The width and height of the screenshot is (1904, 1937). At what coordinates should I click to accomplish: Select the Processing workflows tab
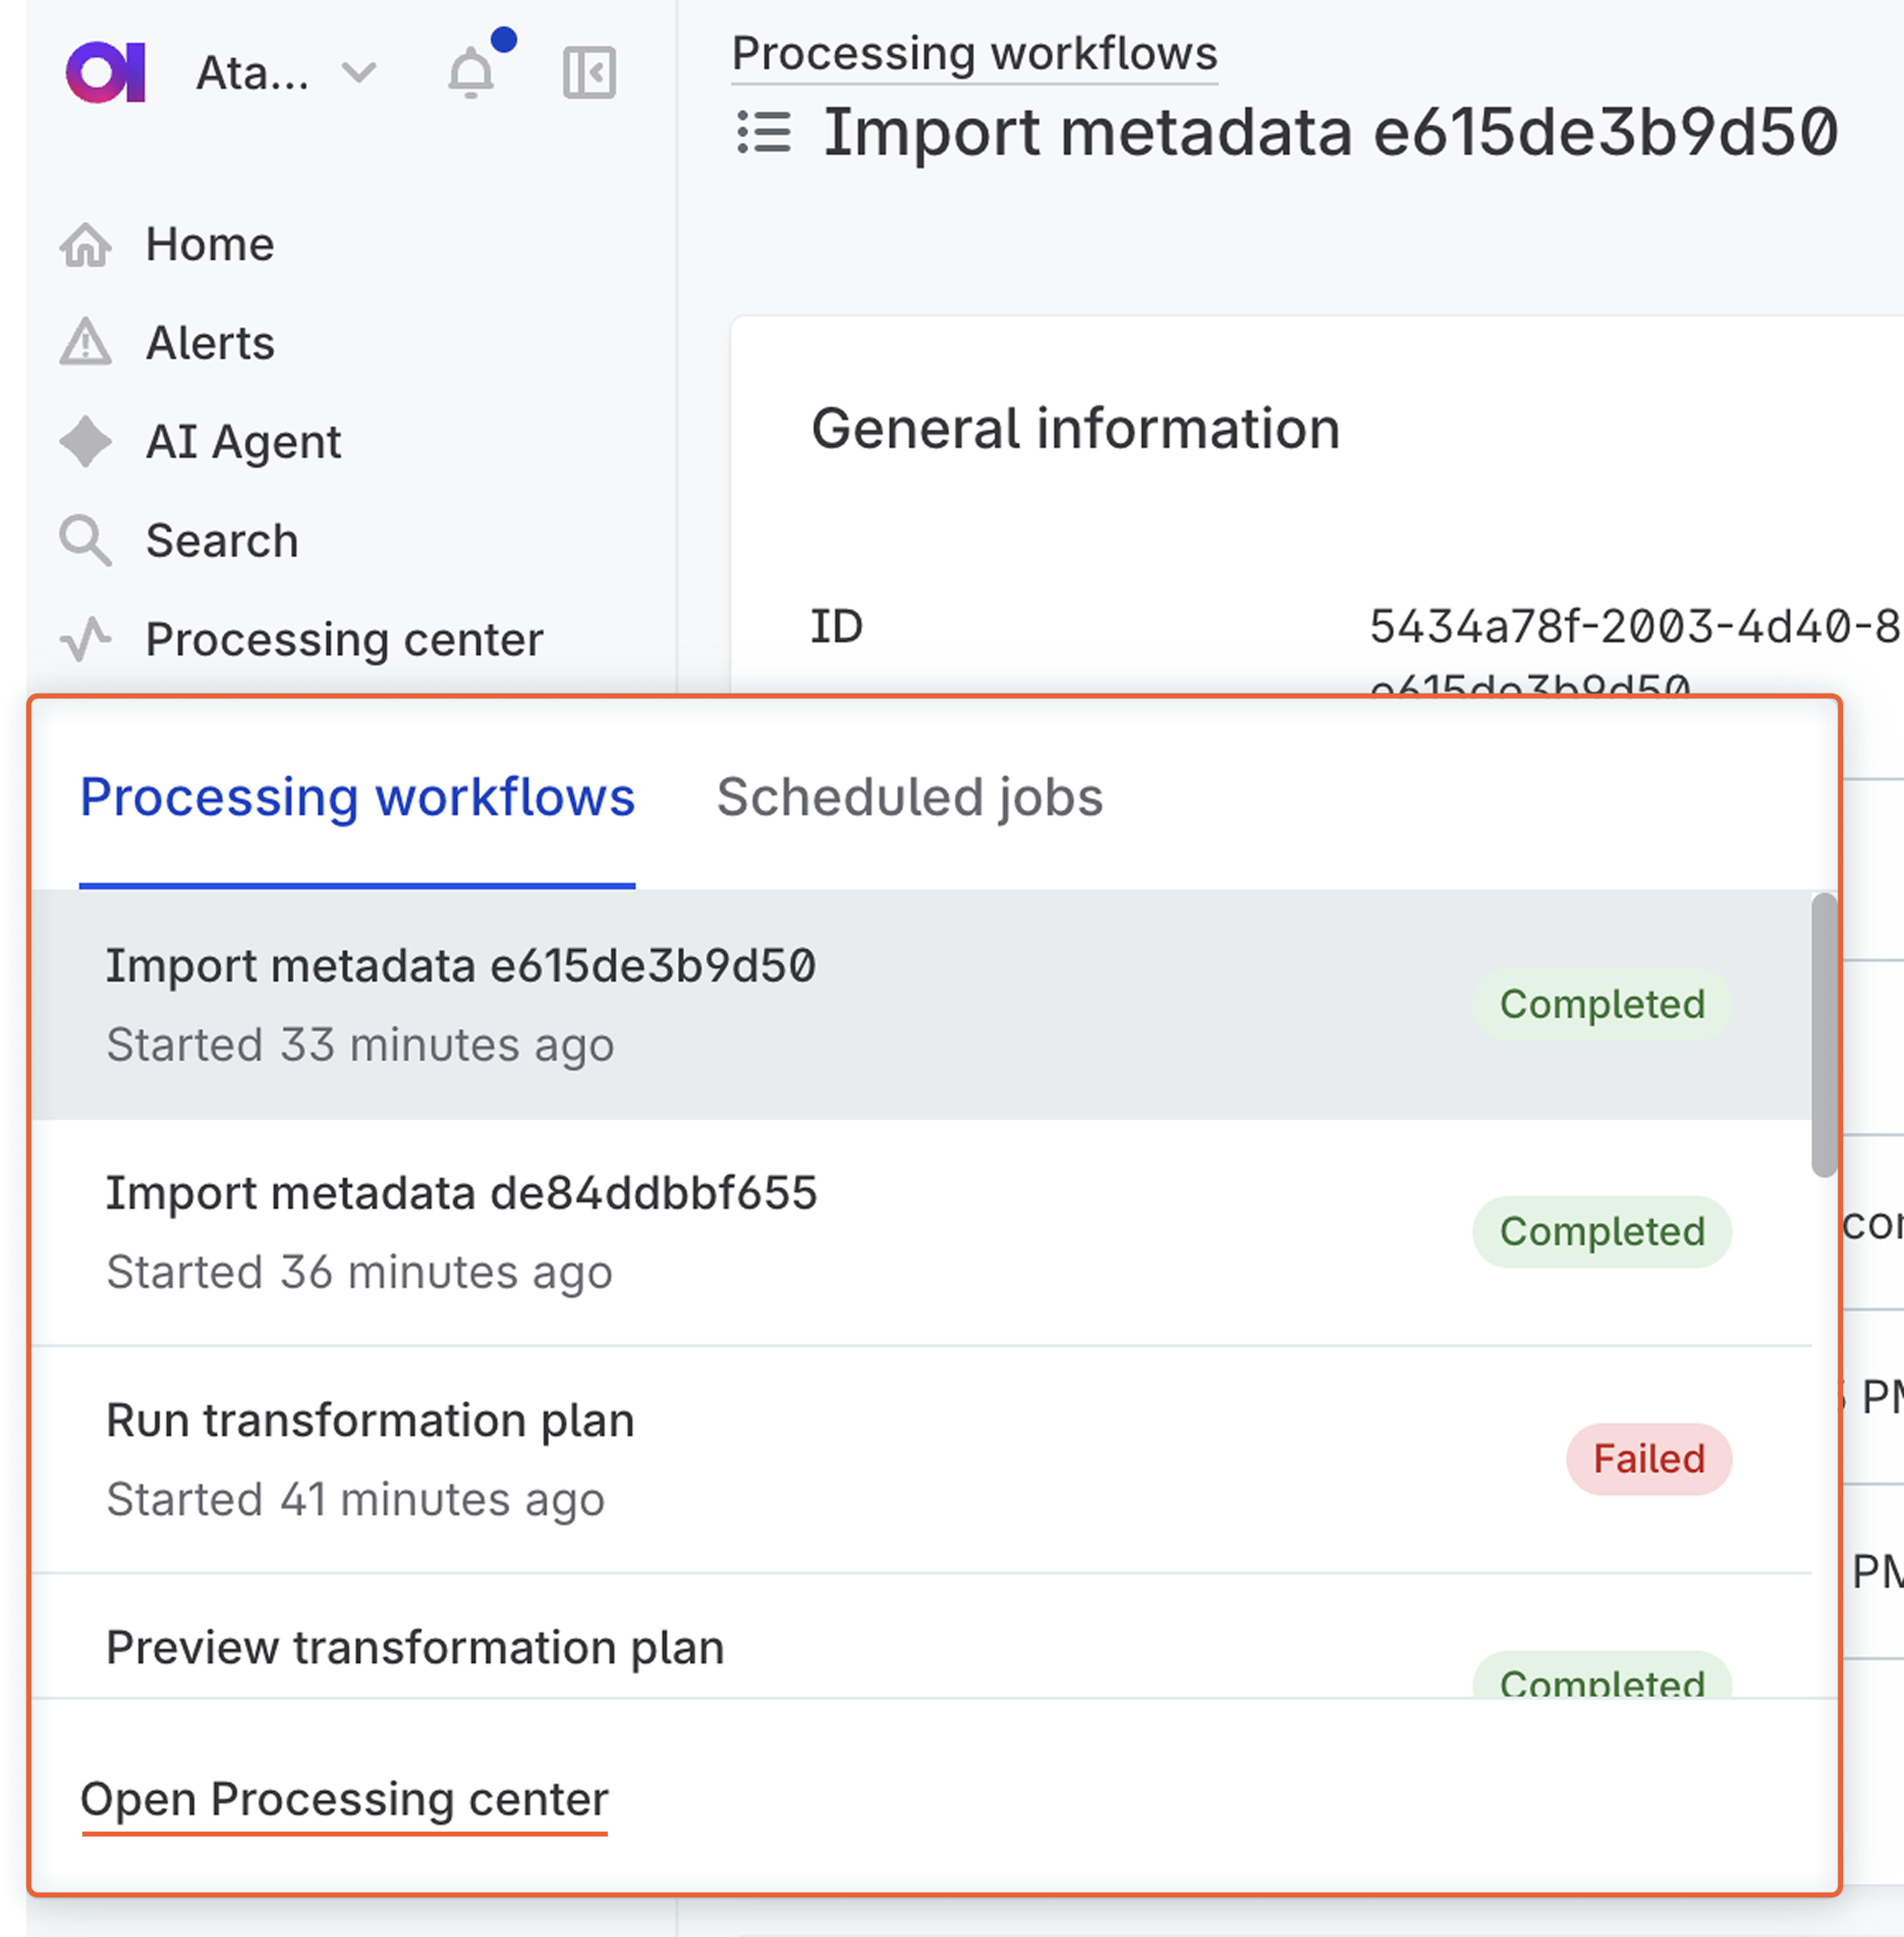pyautogui.click(x=357, y=797)
